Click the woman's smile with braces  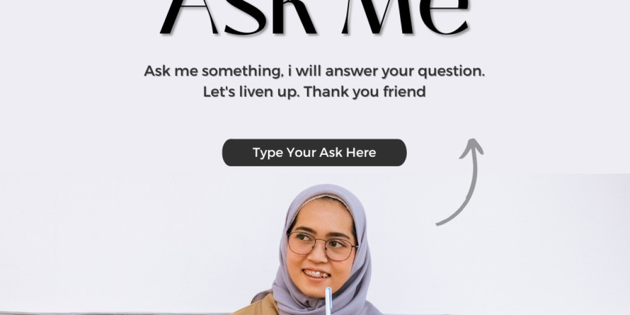tap(317, 274)
